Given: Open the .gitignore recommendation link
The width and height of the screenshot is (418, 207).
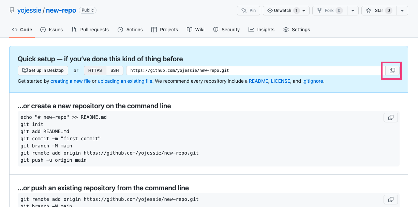Looking at the screenshot, I should [313, 81].
